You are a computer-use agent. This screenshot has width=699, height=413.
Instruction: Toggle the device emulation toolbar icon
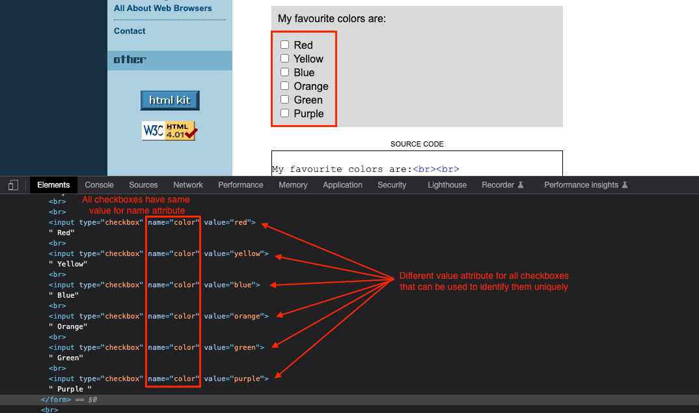pyautogui.click(x=12, y=184)
